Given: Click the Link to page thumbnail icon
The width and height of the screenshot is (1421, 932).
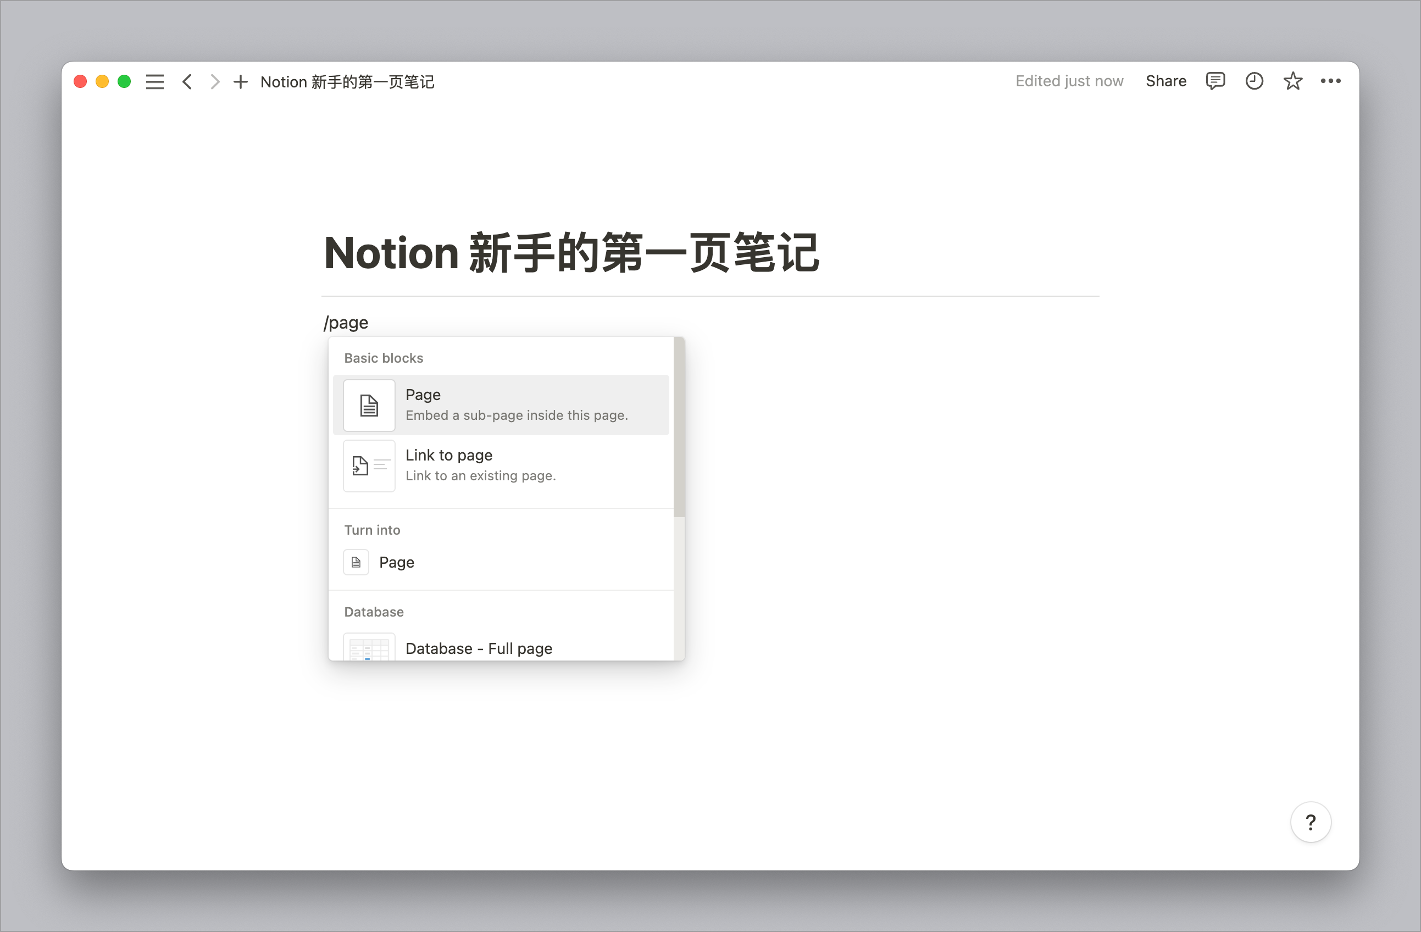Looking at the screenshot, I should (369, 465).
